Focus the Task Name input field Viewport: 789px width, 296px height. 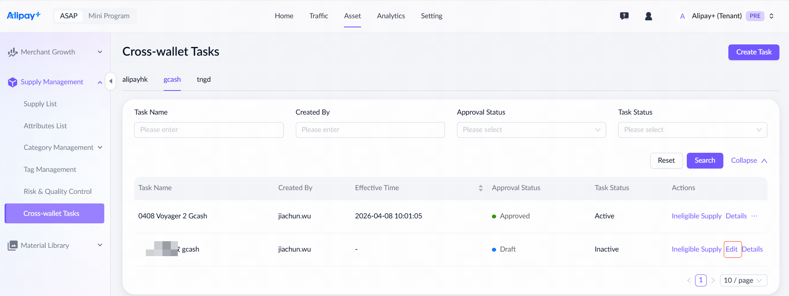point(209,130)
